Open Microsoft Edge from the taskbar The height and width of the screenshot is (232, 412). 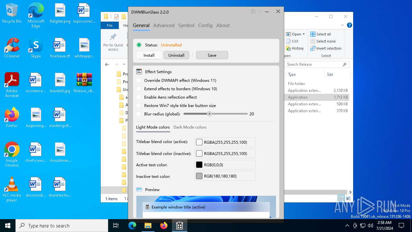[x=132, y=226]
